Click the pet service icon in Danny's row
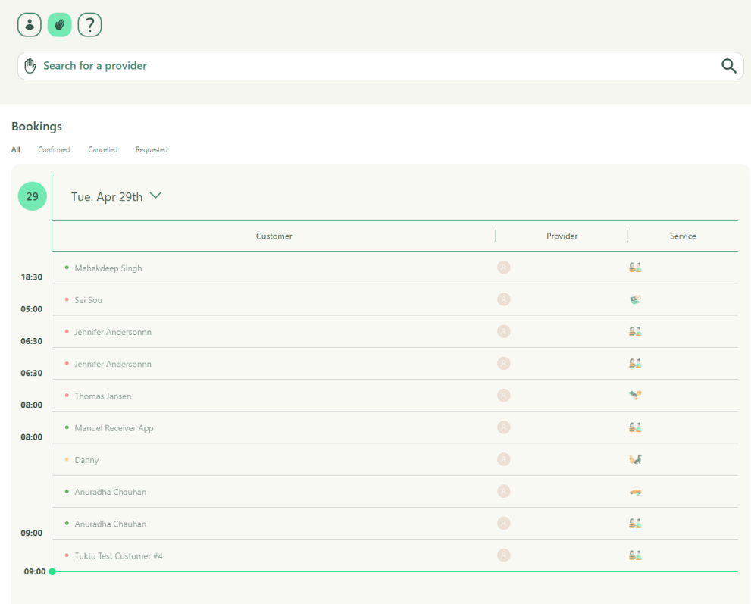The height and width of the screenshot is (604, 751). point(635,459)
